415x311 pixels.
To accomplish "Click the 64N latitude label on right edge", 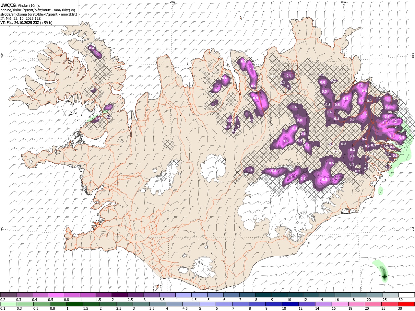I will pyautogui.click(x=413, y=228).
